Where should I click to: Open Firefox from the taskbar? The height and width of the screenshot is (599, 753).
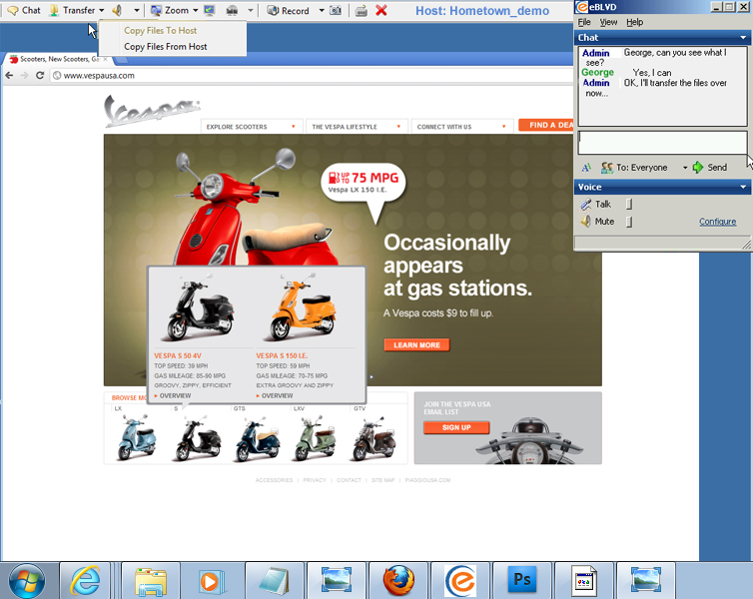(x=398, y=581)
